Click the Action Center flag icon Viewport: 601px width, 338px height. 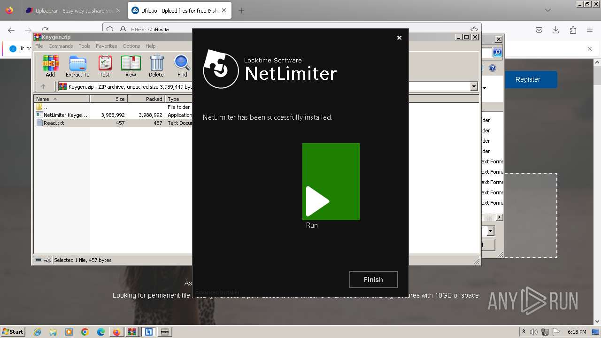point(556,332)
